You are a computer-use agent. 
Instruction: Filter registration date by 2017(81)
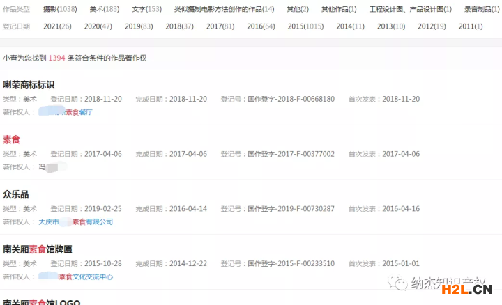tap(220, 26)
